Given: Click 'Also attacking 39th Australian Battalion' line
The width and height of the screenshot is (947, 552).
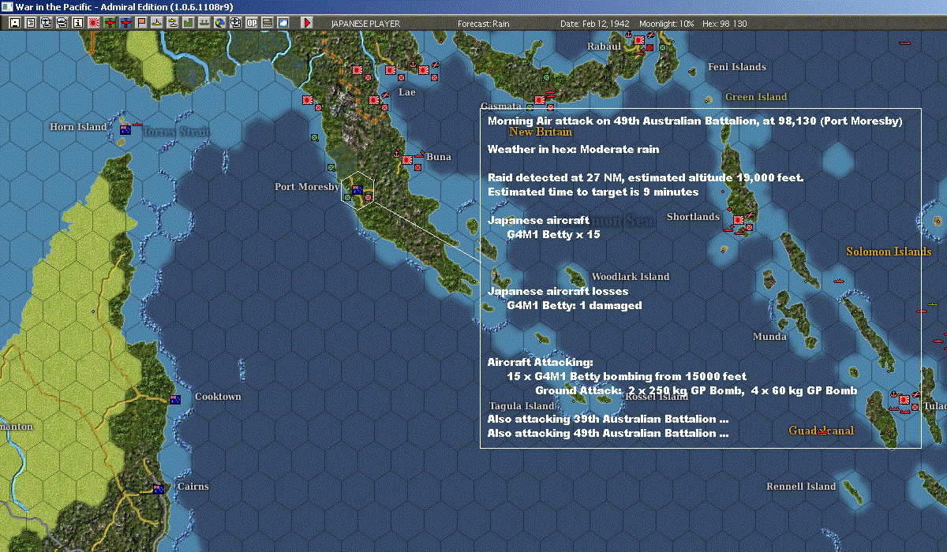Looking at the screenshot, I should click(x=608, y=419).
